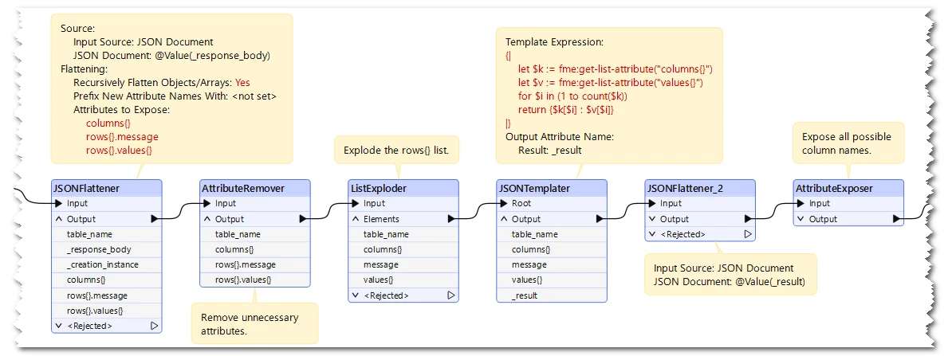Expand the JSONFlattener_2 Output port chevron
948x356 pixels.
(x=651, y=219)
